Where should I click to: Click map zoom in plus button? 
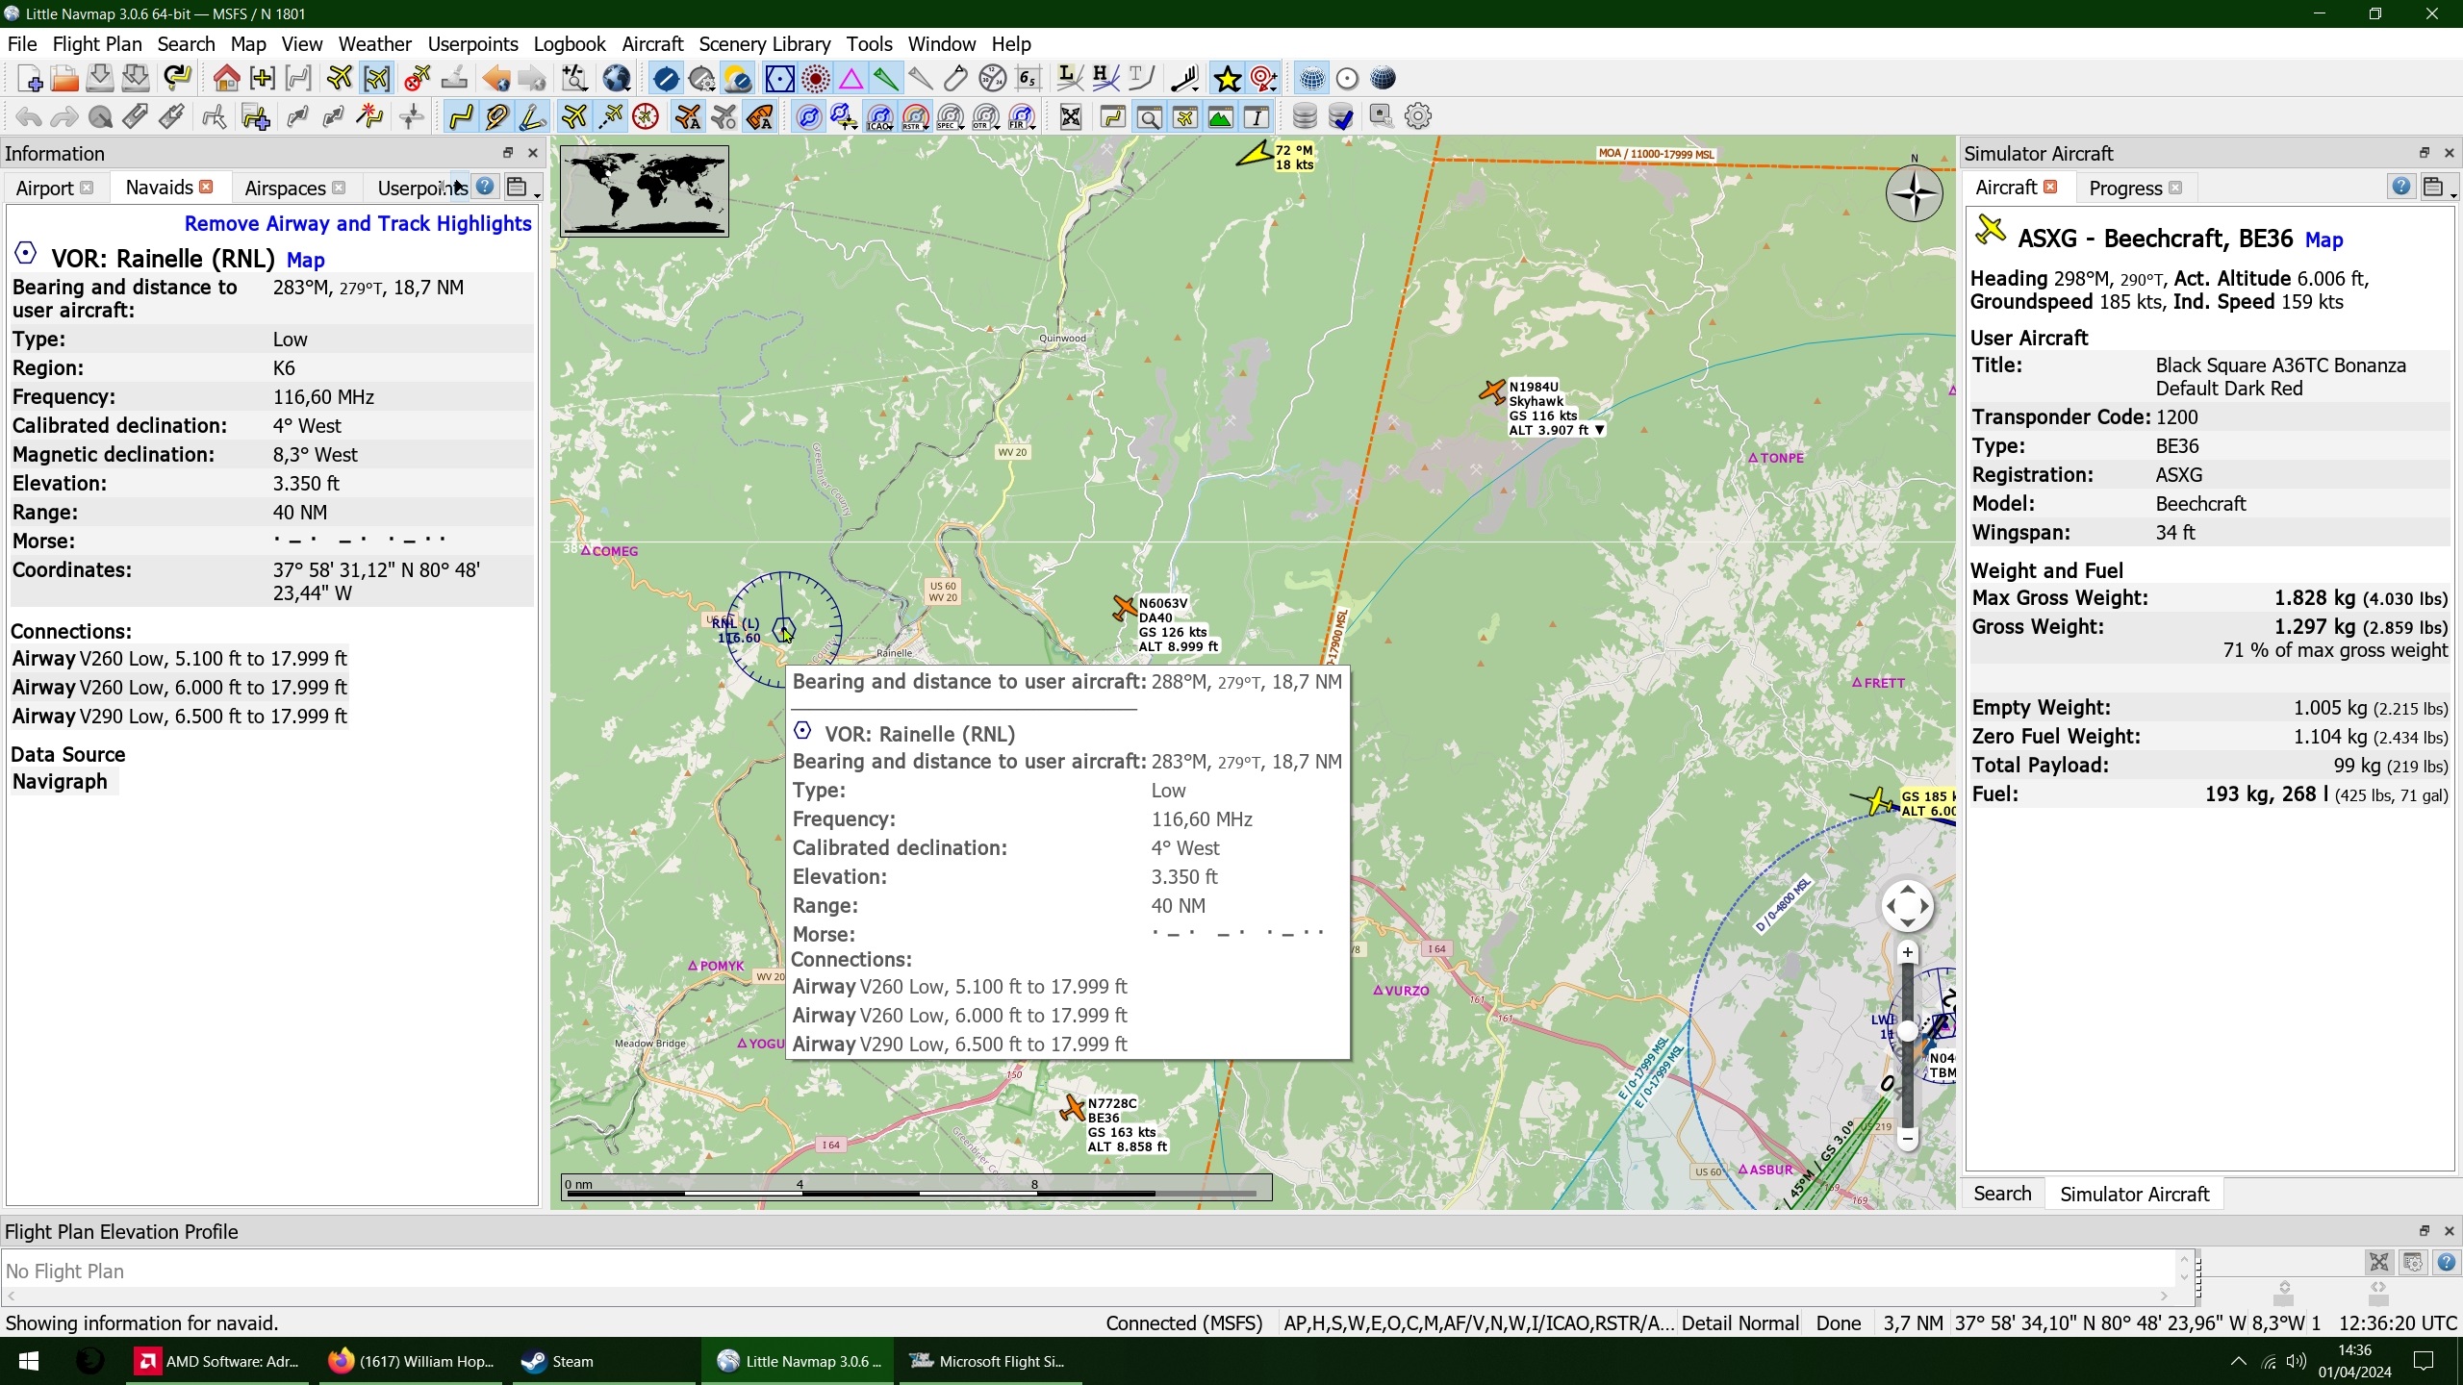tap(1907, 952)
